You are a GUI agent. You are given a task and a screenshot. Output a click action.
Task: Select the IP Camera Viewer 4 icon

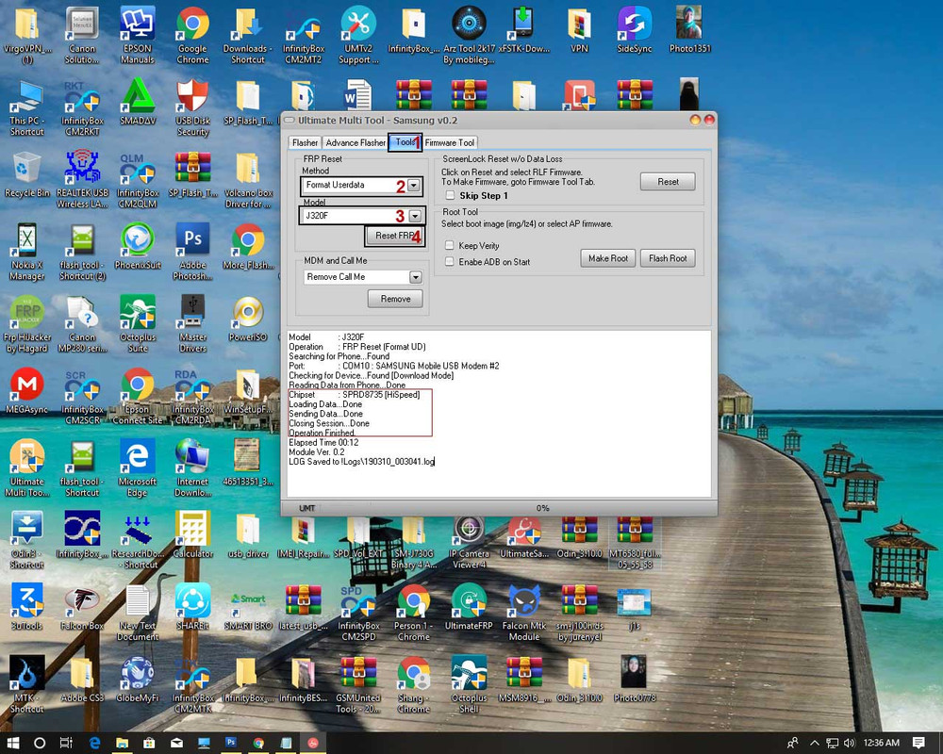click(469, 540)
